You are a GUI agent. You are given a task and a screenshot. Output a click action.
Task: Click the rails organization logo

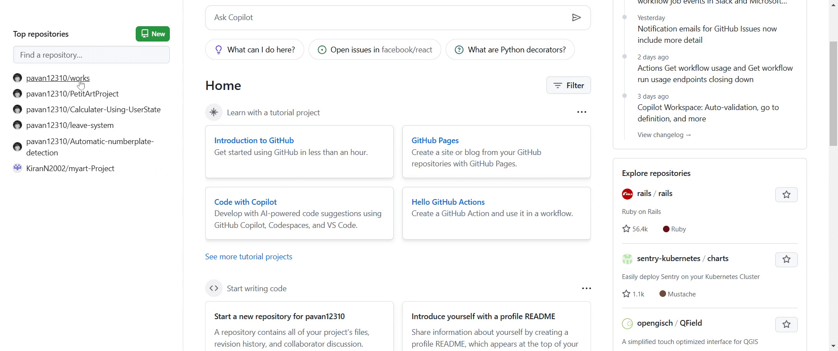coord(627,194)
